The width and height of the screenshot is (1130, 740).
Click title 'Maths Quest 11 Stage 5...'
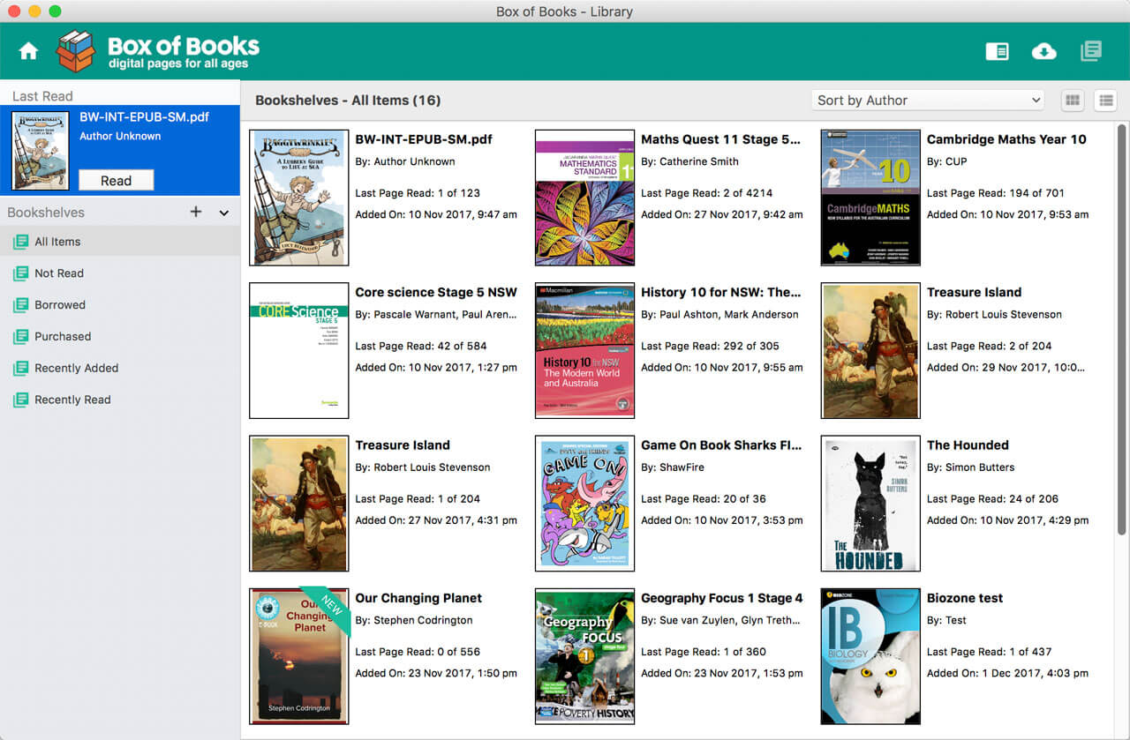coord(721,139)
